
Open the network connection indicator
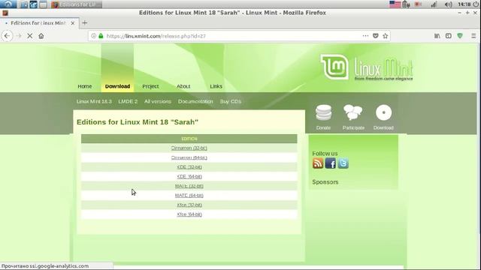coord(434,4)
